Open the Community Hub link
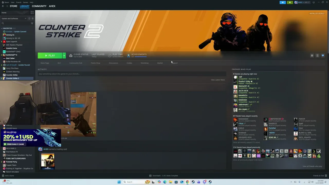The height and width of the screenshot is (185, 329). (x=76, y=63)
